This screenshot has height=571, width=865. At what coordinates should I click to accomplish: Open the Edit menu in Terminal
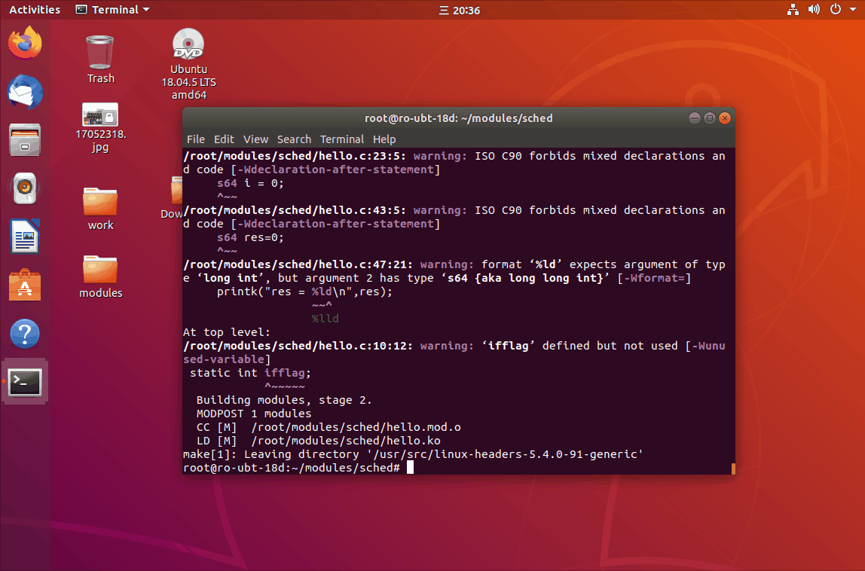point(224,139)
